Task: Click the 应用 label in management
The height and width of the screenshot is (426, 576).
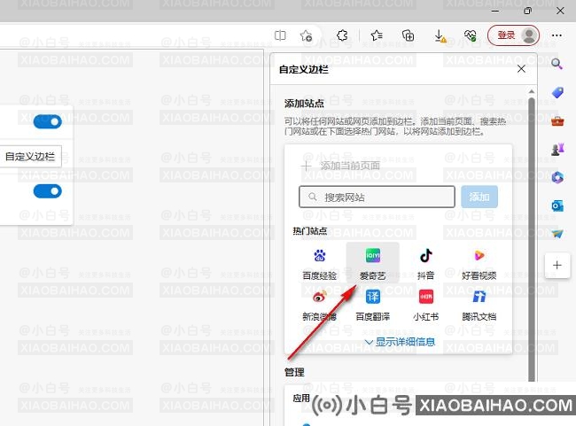Action: click(301, 398)
